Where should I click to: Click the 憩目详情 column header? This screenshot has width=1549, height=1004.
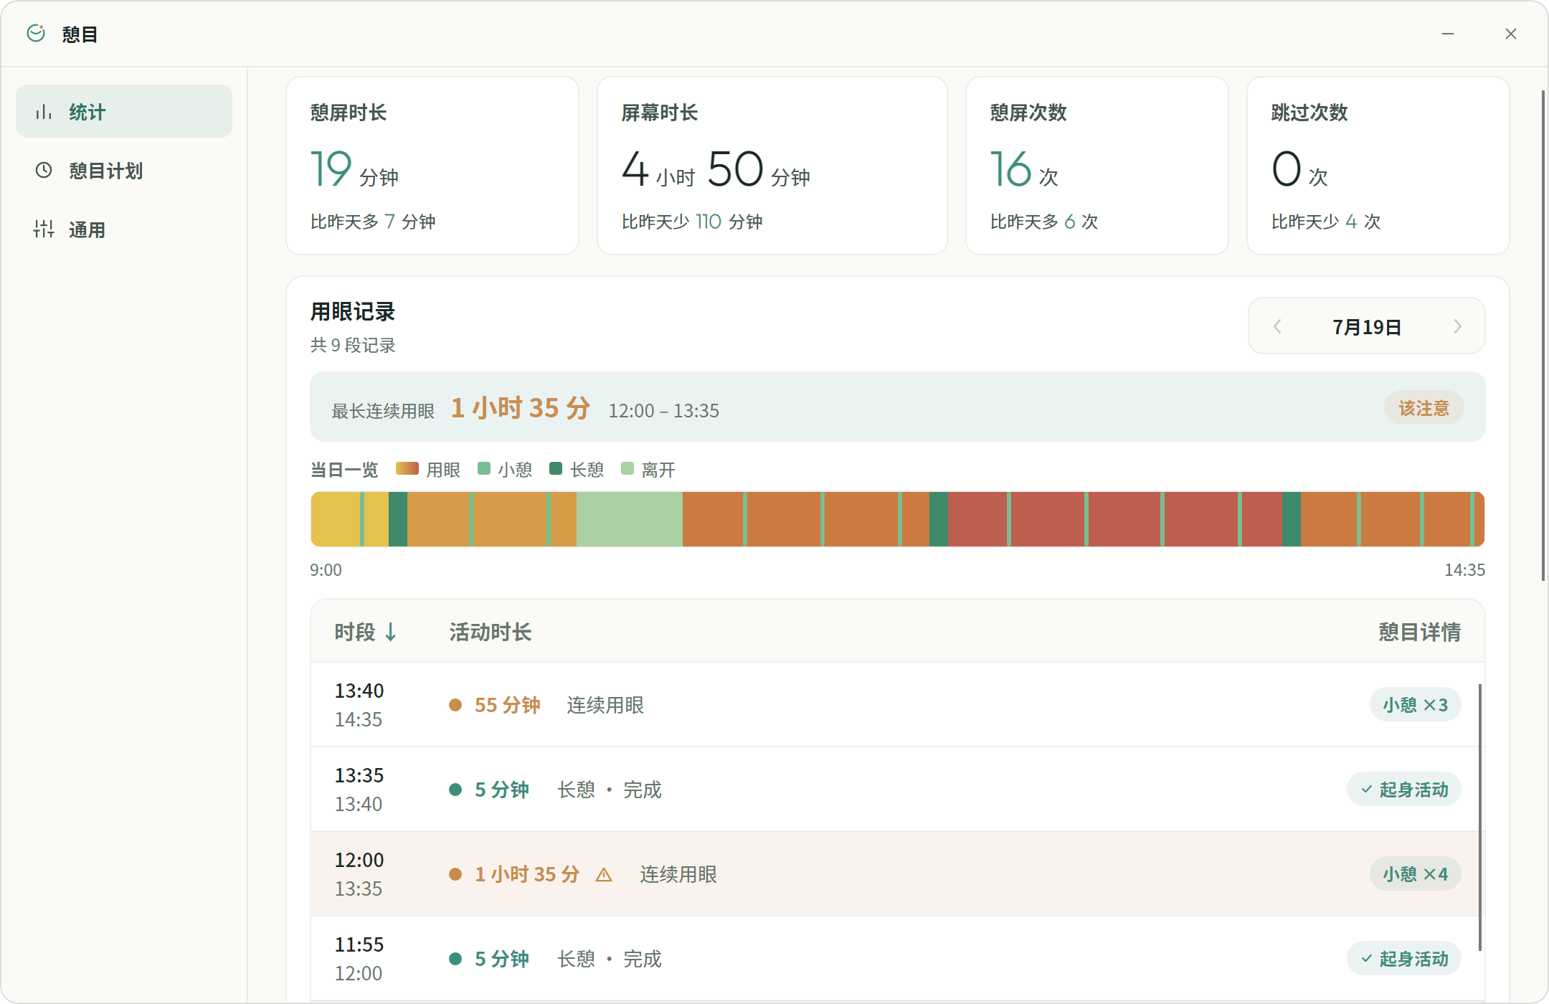[1420, 632]
